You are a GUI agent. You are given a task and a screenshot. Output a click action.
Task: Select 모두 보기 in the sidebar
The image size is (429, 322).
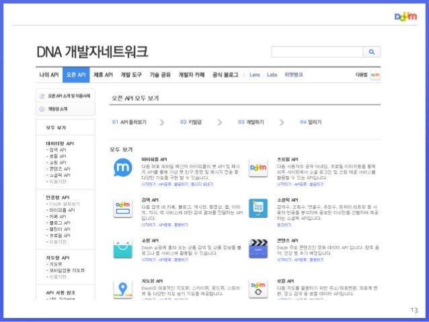click(56, 128)
